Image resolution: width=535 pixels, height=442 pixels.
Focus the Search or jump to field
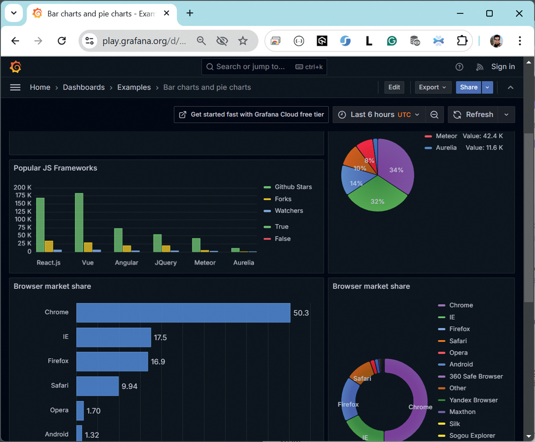[264, 67]
